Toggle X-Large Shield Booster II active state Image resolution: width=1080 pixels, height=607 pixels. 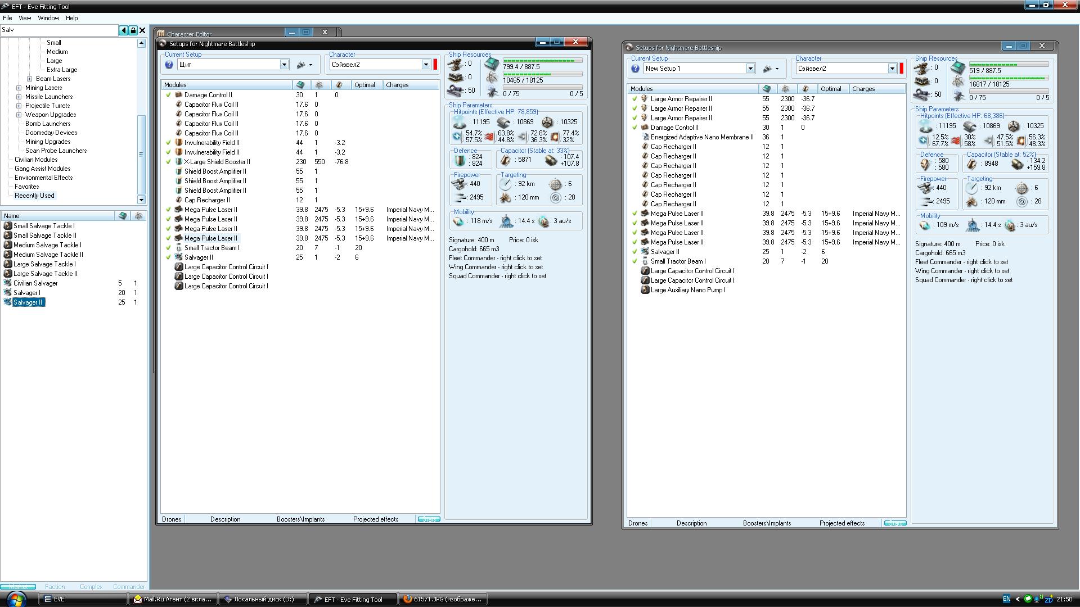click(x=168, y=162)
